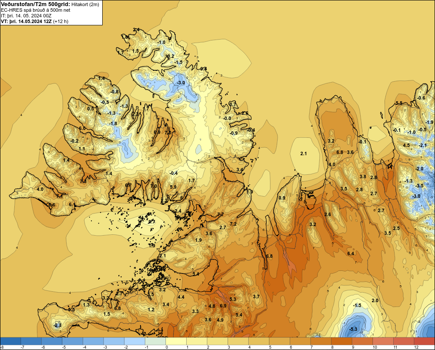Pick legend swatch between 5 and 6
Screen dimensions: 435x350
tap(279, 341)
